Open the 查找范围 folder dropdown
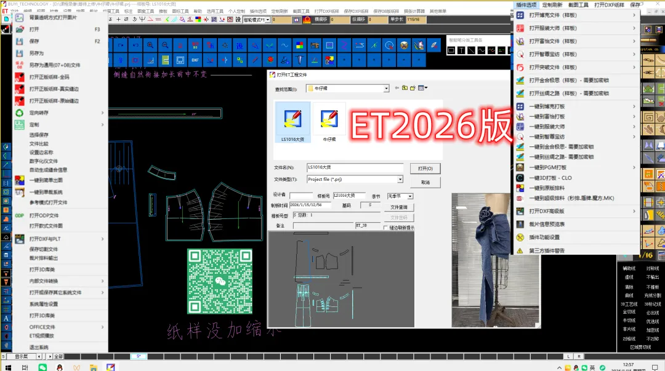The height and width of the screenshot is (371, 665). (x=386, y=88)
